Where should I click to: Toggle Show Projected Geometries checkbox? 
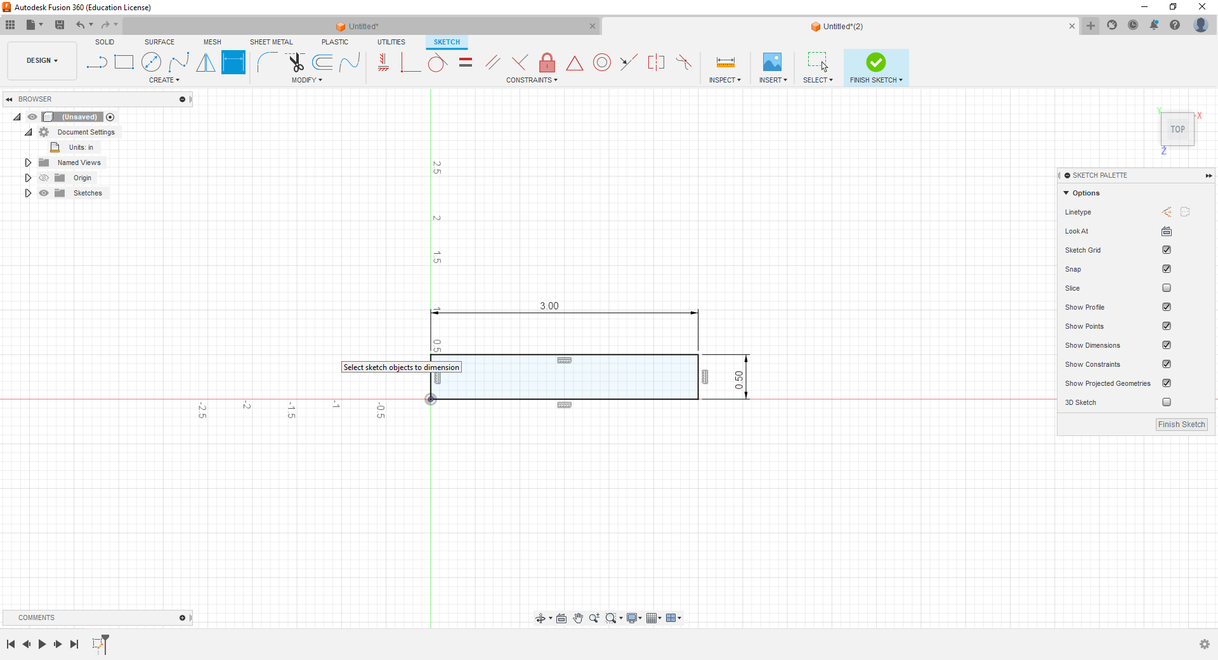(x=1167, y=383)
